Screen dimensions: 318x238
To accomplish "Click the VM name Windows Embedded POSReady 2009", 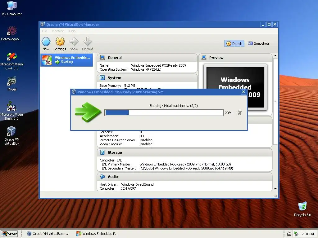I will (x=159, y=65).
